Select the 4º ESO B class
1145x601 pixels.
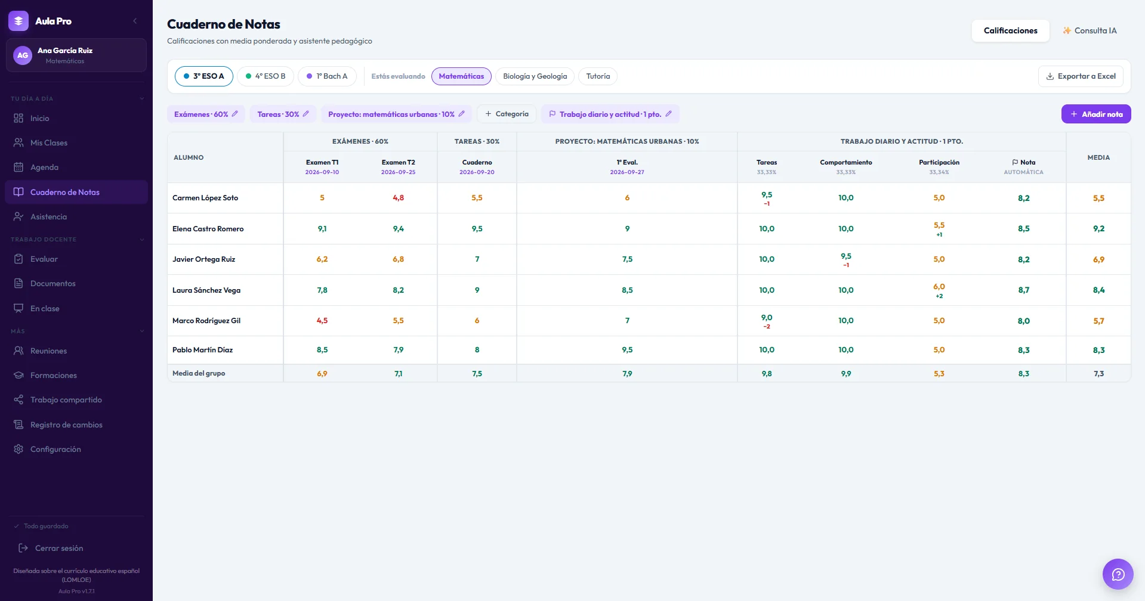(x=266, y=76)
